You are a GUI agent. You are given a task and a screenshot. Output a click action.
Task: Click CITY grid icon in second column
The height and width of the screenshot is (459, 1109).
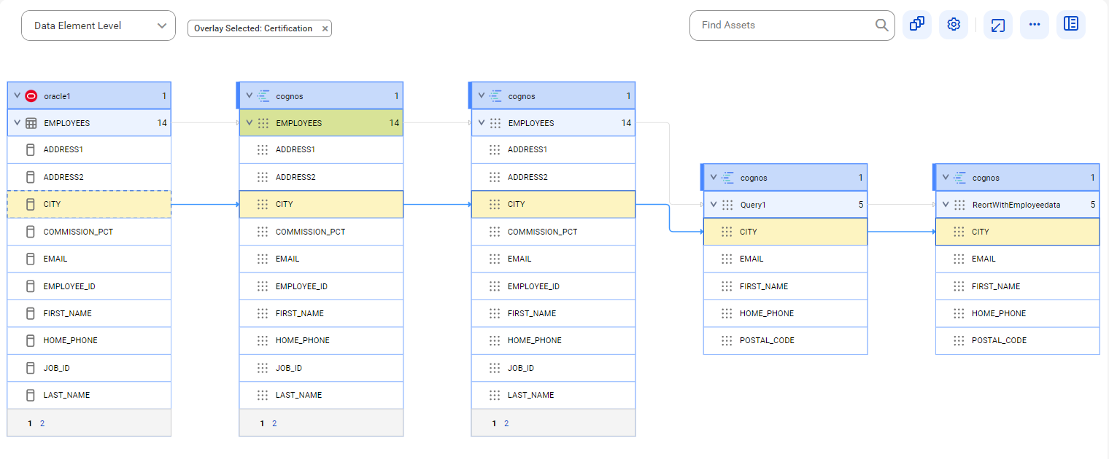tap(263, 205)
